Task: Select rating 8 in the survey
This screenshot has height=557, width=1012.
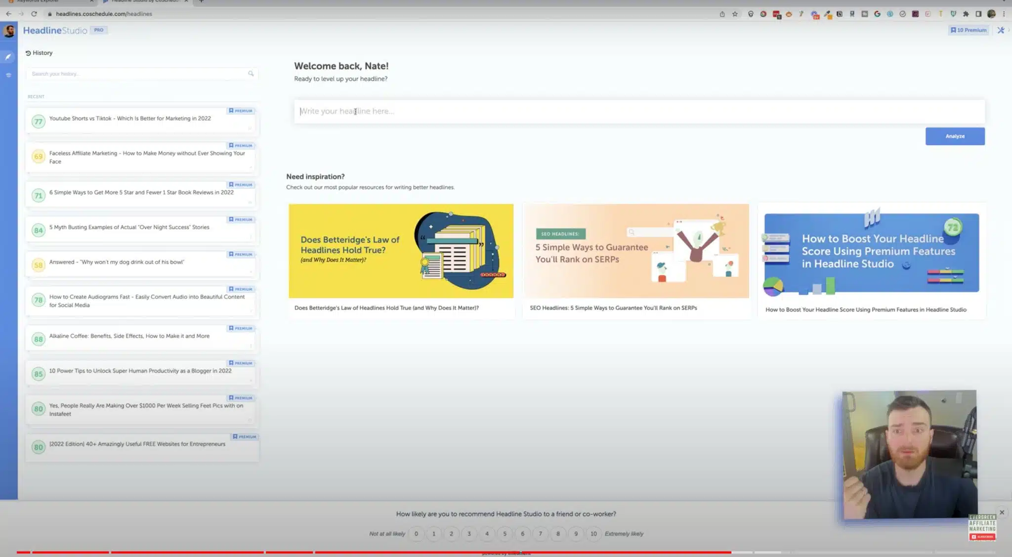Action: click(x=558, y=534)
